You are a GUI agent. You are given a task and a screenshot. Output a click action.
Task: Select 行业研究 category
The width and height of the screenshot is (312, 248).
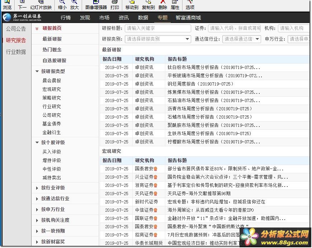(x=52, y=106)
